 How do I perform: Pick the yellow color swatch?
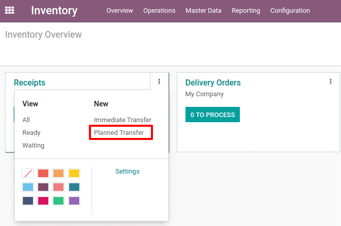tap(74, 173)
